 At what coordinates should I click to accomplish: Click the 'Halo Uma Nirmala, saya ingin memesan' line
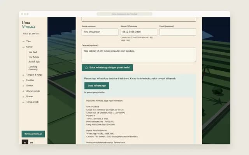105,101
